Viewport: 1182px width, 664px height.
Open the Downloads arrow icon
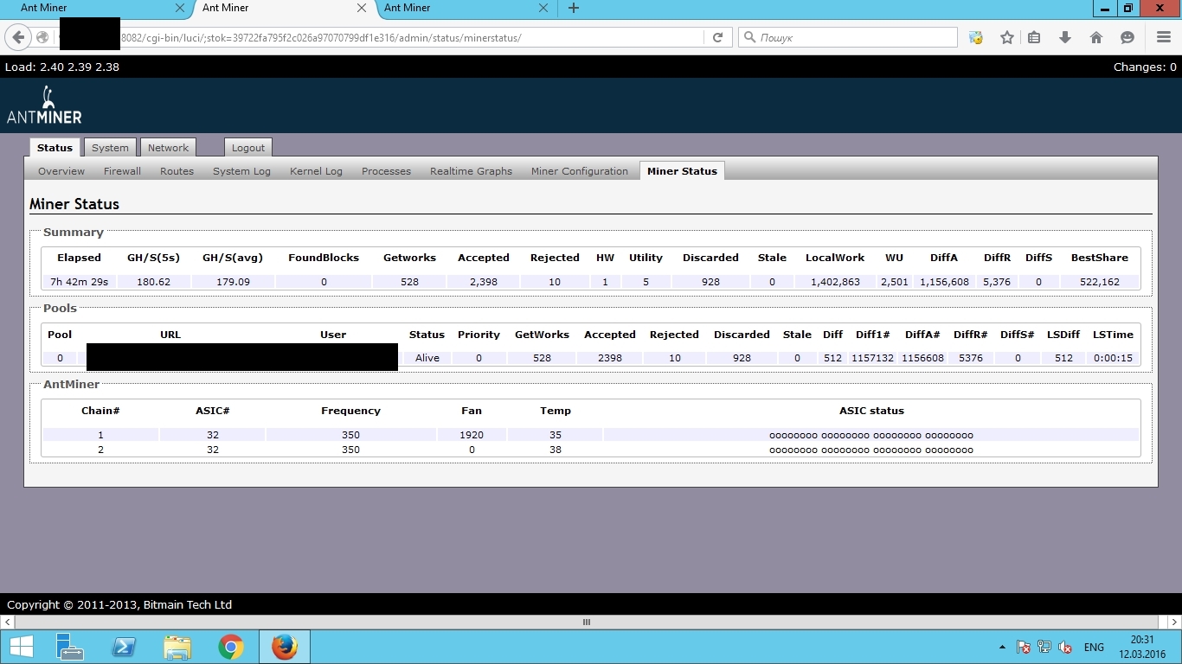pos(1065,37)
